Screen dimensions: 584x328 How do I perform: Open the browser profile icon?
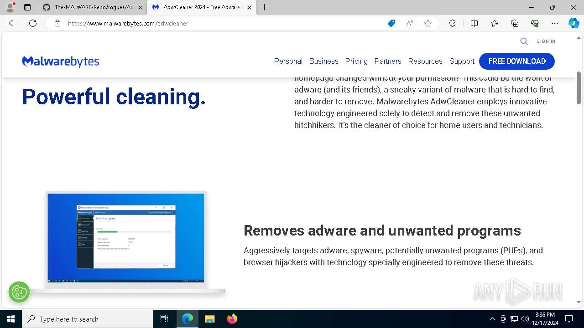click(10, 7)
